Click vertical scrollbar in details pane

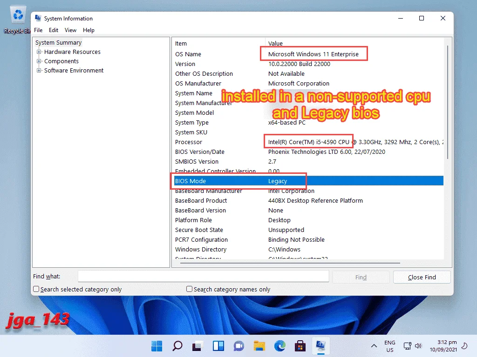tap(448, 102)
